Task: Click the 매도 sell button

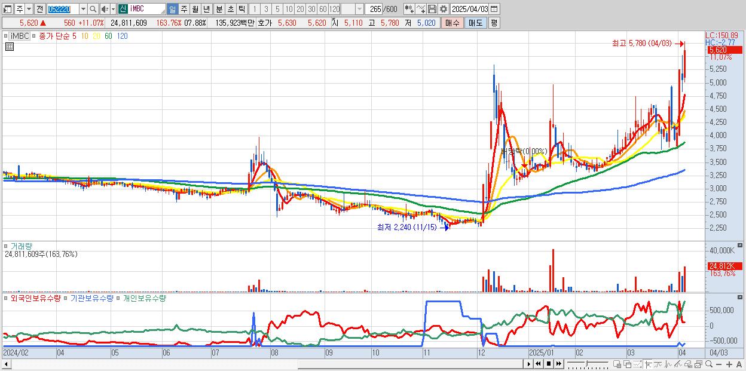Action: 475,23
